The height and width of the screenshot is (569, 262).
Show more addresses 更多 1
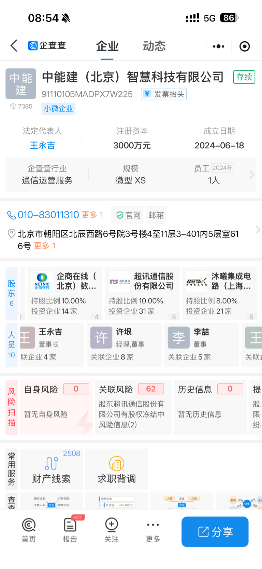(x=45, y=246)
